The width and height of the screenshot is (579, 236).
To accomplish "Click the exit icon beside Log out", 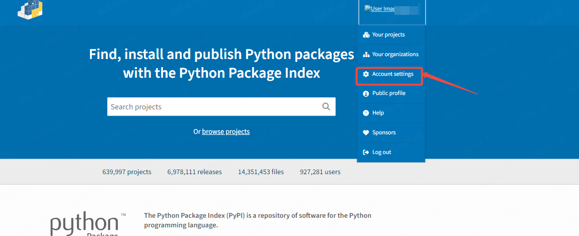I will coord(366,152).
